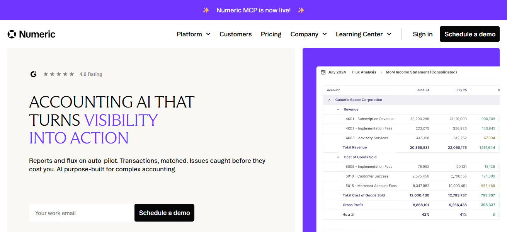Click the star rating icons
Screen dimensions: 507x232
coord(58,74)
